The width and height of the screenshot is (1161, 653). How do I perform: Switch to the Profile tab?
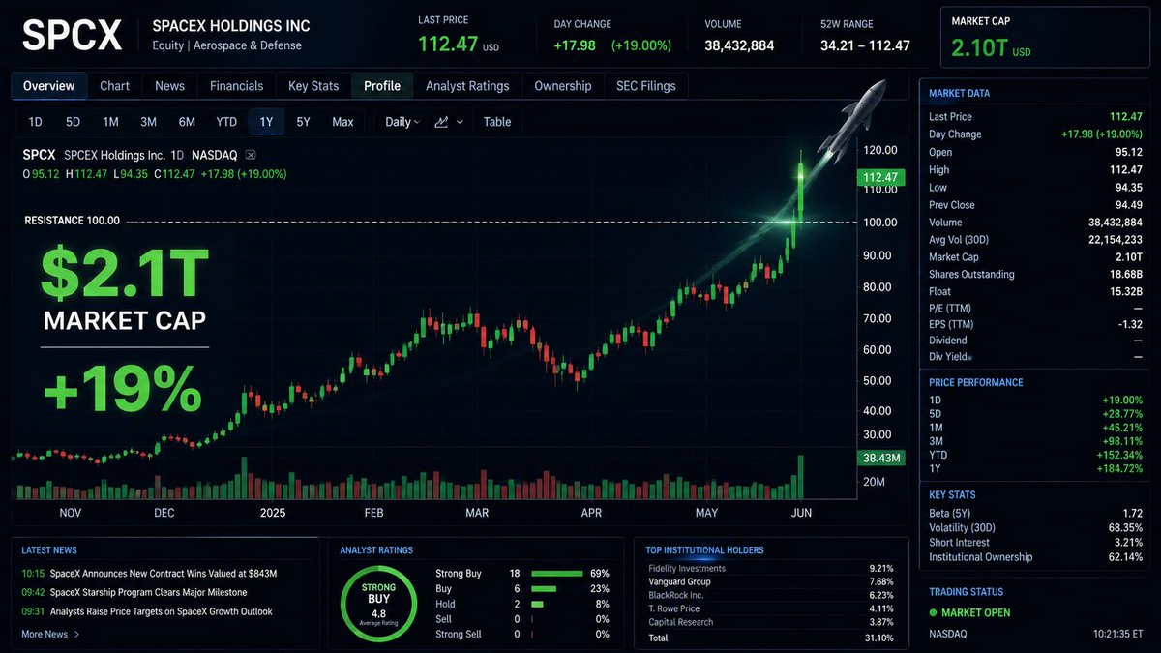382,86
